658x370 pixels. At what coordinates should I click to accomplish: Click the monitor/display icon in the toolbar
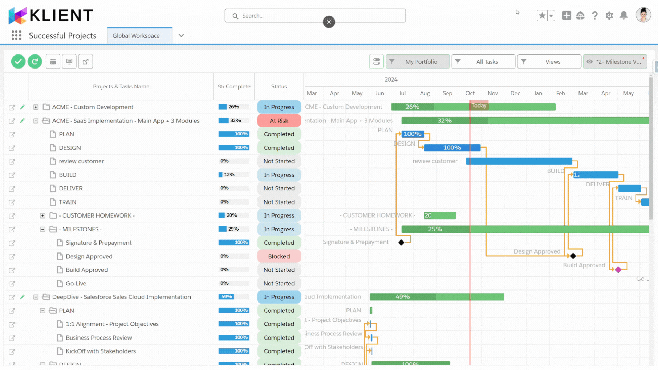[x=69, y=61]
